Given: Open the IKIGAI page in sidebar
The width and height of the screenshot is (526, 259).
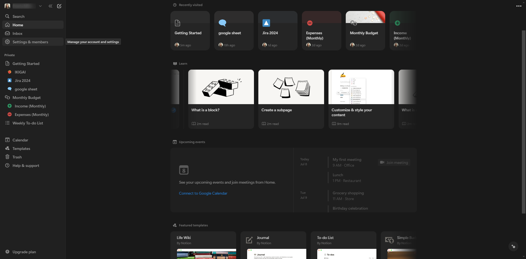Looking at the screenshot, I should [x=20, y=72].
